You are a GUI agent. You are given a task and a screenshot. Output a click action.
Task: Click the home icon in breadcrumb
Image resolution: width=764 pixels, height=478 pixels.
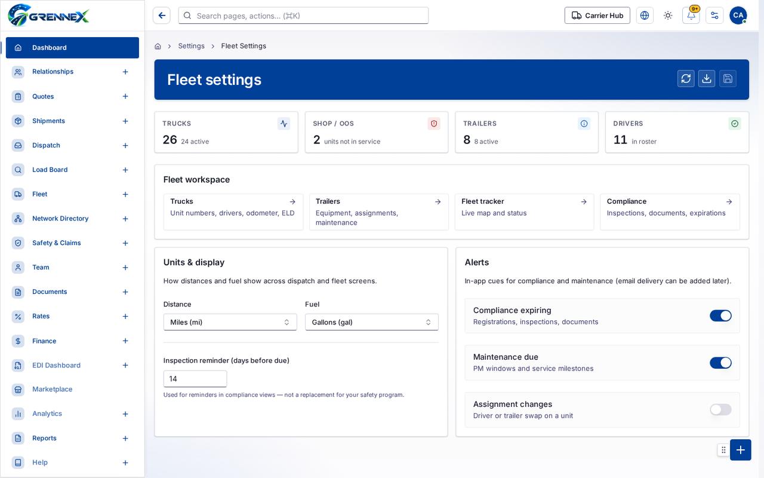158,46
